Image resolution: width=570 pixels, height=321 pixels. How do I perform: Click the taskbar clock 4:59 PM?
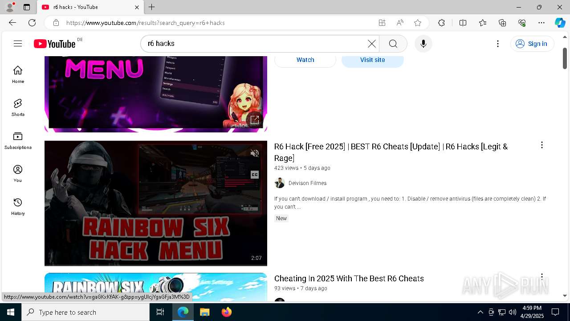[x=532, y=312]
